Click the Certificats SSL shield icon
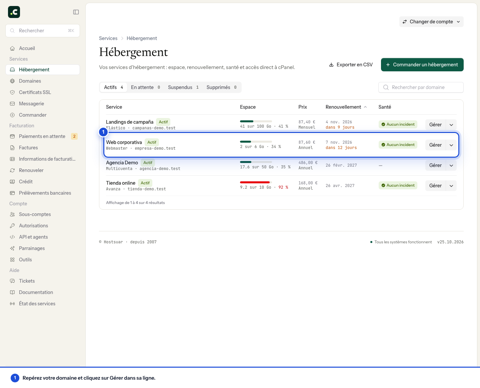Screen dimensions: 480x388 tap(12, 92)
